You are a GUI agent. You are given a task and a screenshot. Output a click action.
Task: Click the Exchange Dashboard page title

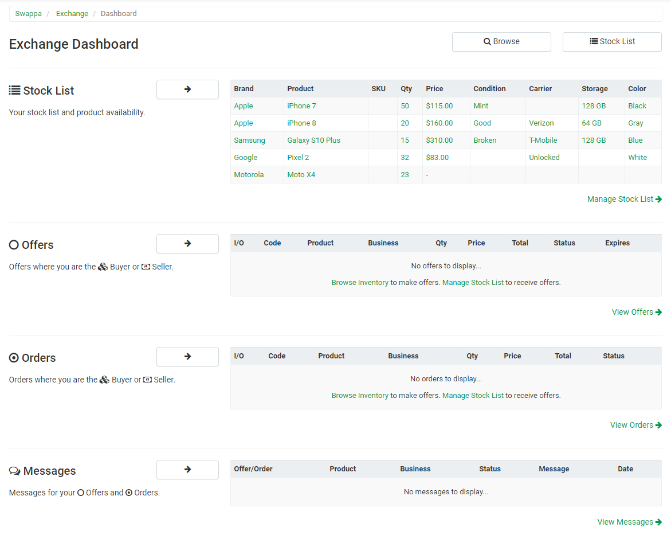[73, 44]
